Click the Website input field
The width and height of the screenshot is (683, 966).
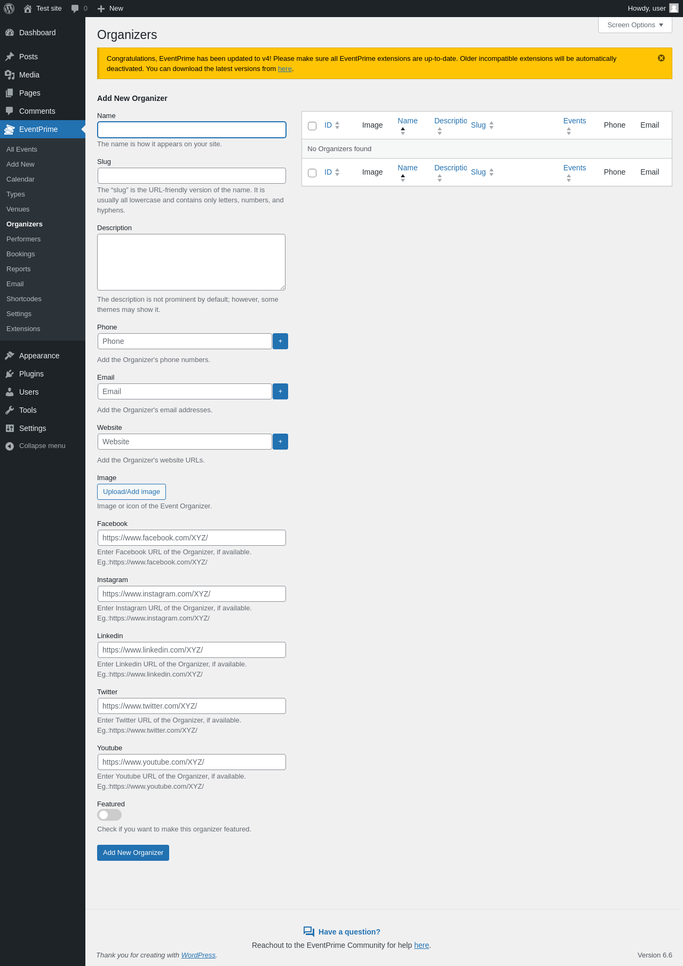point(185,442)
